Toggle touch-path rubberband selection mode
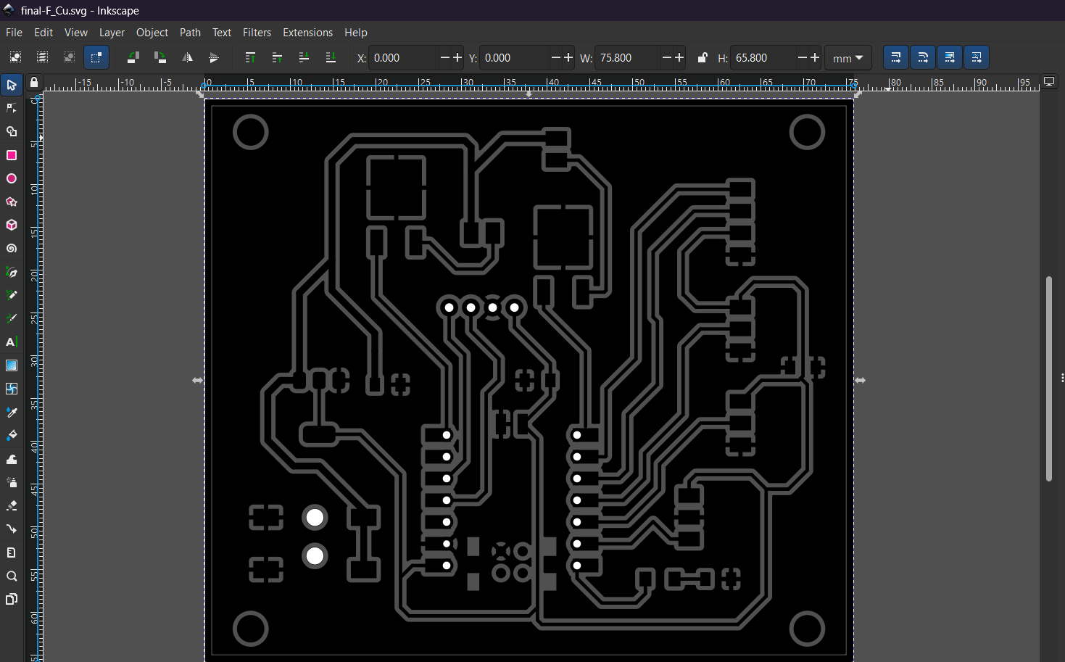Viewport: 1065px width, 662px height. [x=96, y=57]
